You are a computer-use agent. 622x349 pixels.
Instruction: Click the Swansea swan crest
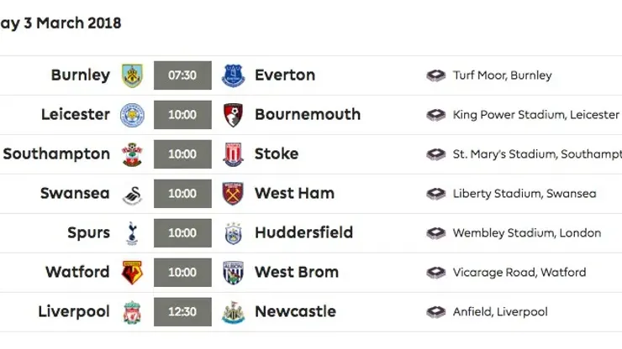click(x=132, y=194)
